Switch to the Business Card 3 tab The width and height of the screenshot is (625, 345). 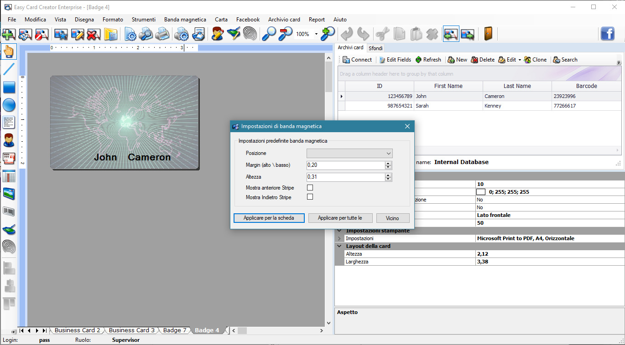131,330
